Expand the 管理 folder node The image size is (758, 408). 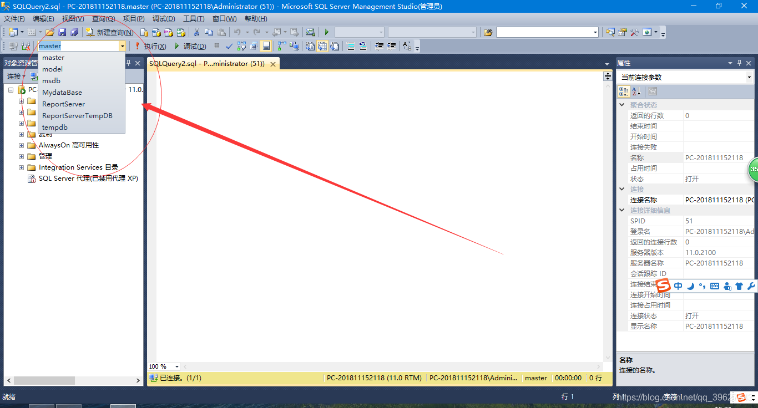[22, 156]
